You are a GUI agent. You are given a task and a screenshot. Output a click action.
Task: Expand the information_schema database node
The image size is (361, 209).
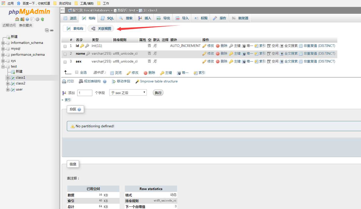pos(3,43)
